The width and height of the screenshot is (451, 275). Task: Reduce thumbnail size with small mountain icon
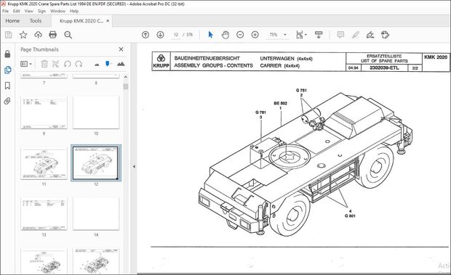click(97, 65)
